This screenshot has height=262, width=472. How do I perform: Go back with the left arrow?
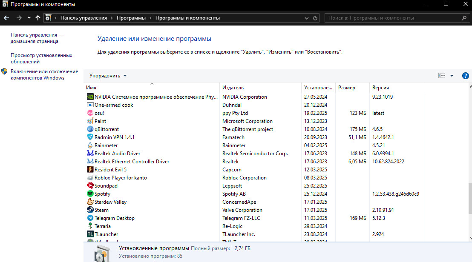click(x=6, y=18)
